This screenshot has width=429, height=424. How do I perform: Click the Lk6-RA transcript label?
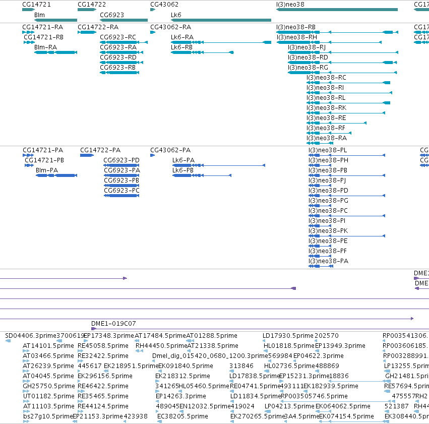pos(182,37)
